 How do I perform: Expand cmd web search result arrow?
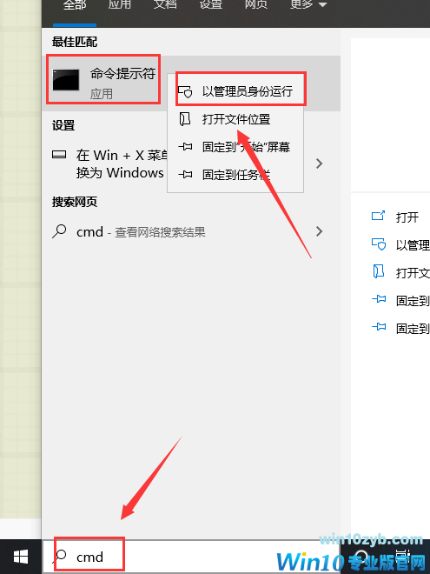pos(319,231)
